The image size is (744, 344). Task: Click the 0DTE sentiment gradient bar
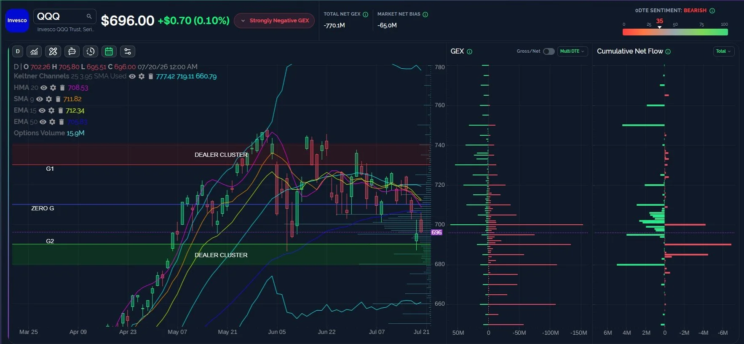pyautogui.click(x=675, y=32)
